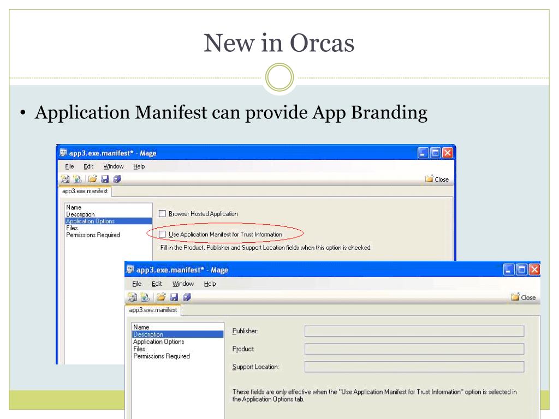The image size is (559, 419).
Task: Click Open folder icon in front Mage window
Action: pos(161,297)
